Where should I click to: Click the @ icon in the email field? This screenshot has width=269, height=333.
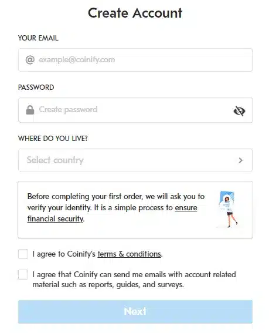[x=30, y=60]
